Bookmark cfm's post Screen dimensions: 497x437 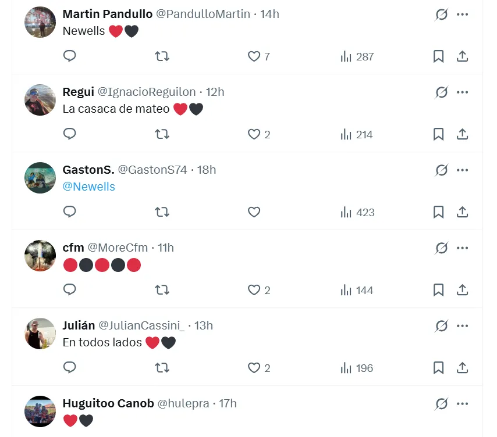(438, 290)
